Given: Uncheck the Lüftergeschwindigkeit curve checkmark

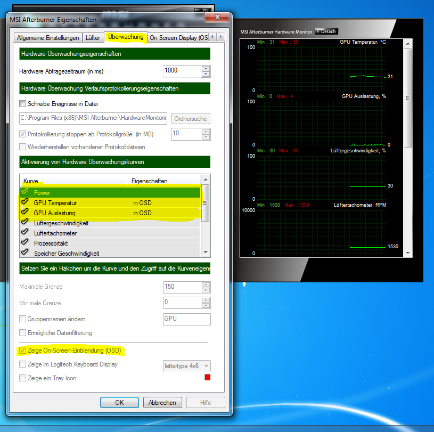Looking at the screenshot, I should [x=25, y=222].
